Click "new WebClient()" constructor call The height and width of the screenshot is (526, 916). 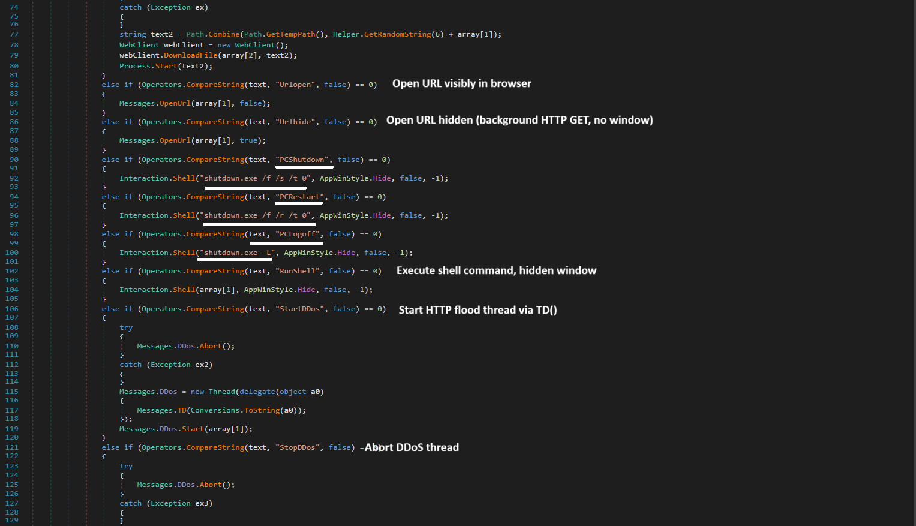[253, 45]
